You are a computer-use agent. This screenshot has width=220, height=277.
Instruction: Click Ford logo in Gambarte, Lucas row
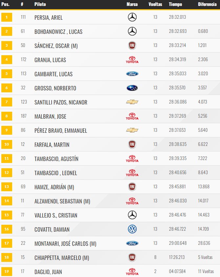132,74
